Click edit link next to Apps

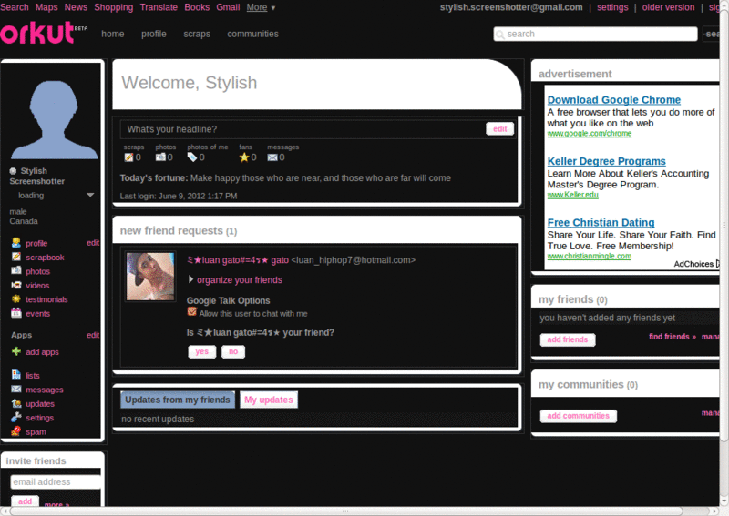pyautogui.click(x=93, y=335)
